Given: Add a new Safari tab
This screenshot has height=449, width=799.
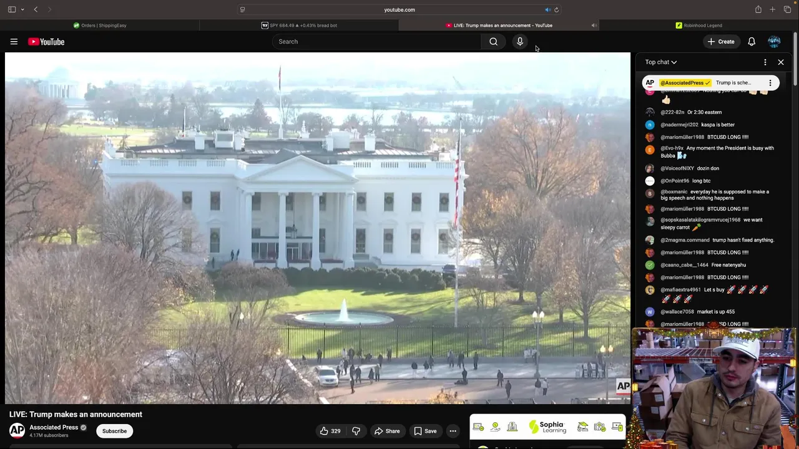Looking at the screenshot, I should point(772,9).
